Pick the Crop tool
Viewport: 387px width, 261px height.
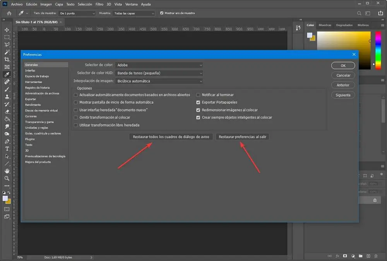[x=7, y=59]
